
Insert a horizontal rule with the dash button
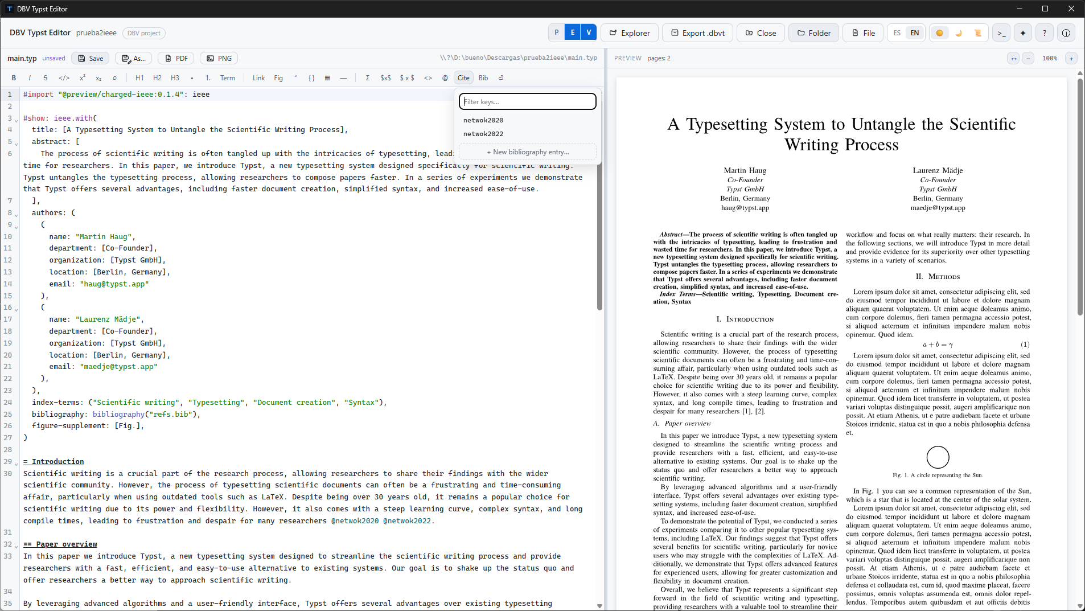tap(343, 78)
